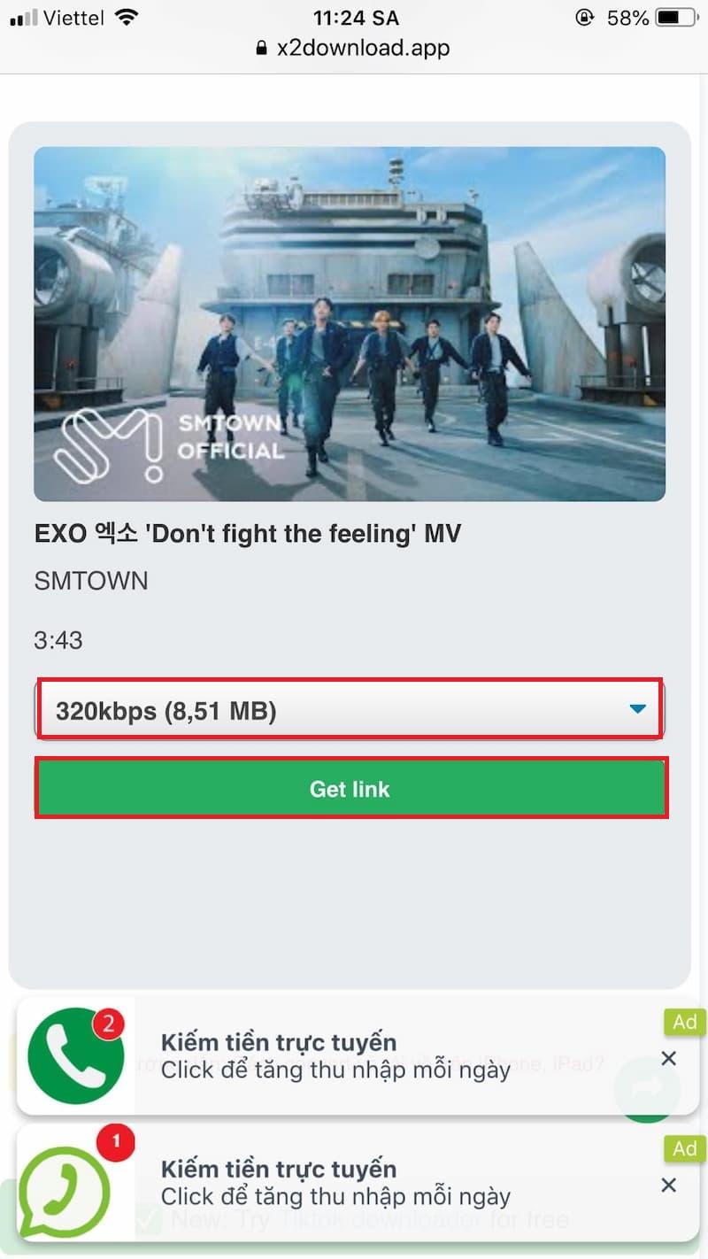Open the 320kbps (8,51 MB) quality dropdown
Viewport: 708px width, 1259px height.
pos(350,709)
